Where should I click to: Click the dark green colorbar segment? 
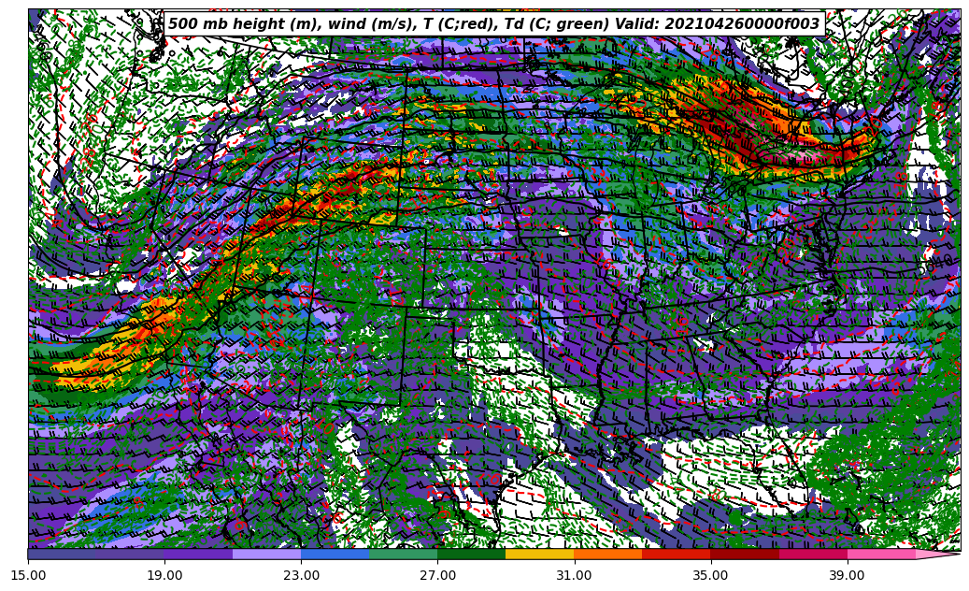(471, 554)
